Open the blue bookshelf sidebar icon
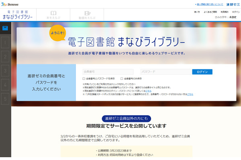This screenshot has height=160, width=241. pyautogui.click(x=5, y=28)
